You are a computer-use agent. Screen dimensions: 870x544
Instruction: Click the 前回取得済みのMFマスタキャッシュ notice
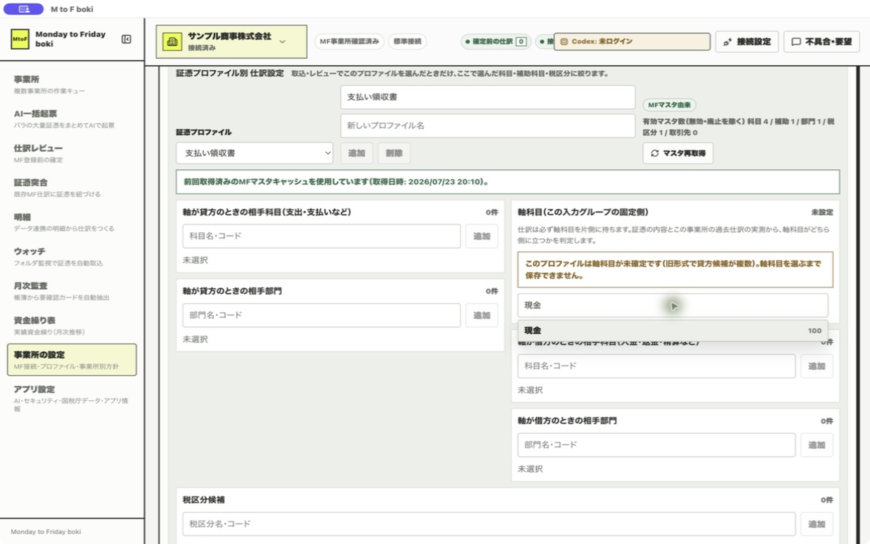pos(507,182)
